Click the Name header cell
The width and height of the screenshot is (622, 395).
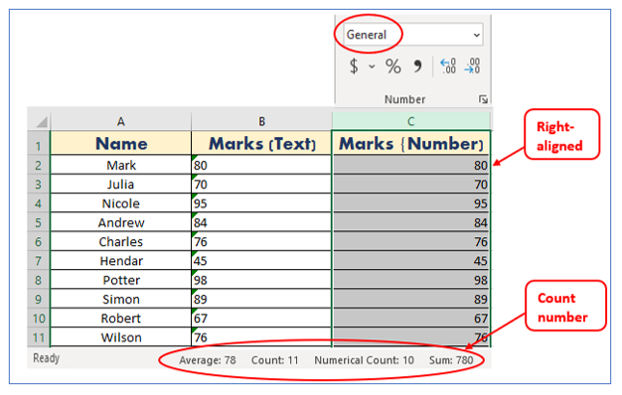pyautogui.click(x=121, y=144)
